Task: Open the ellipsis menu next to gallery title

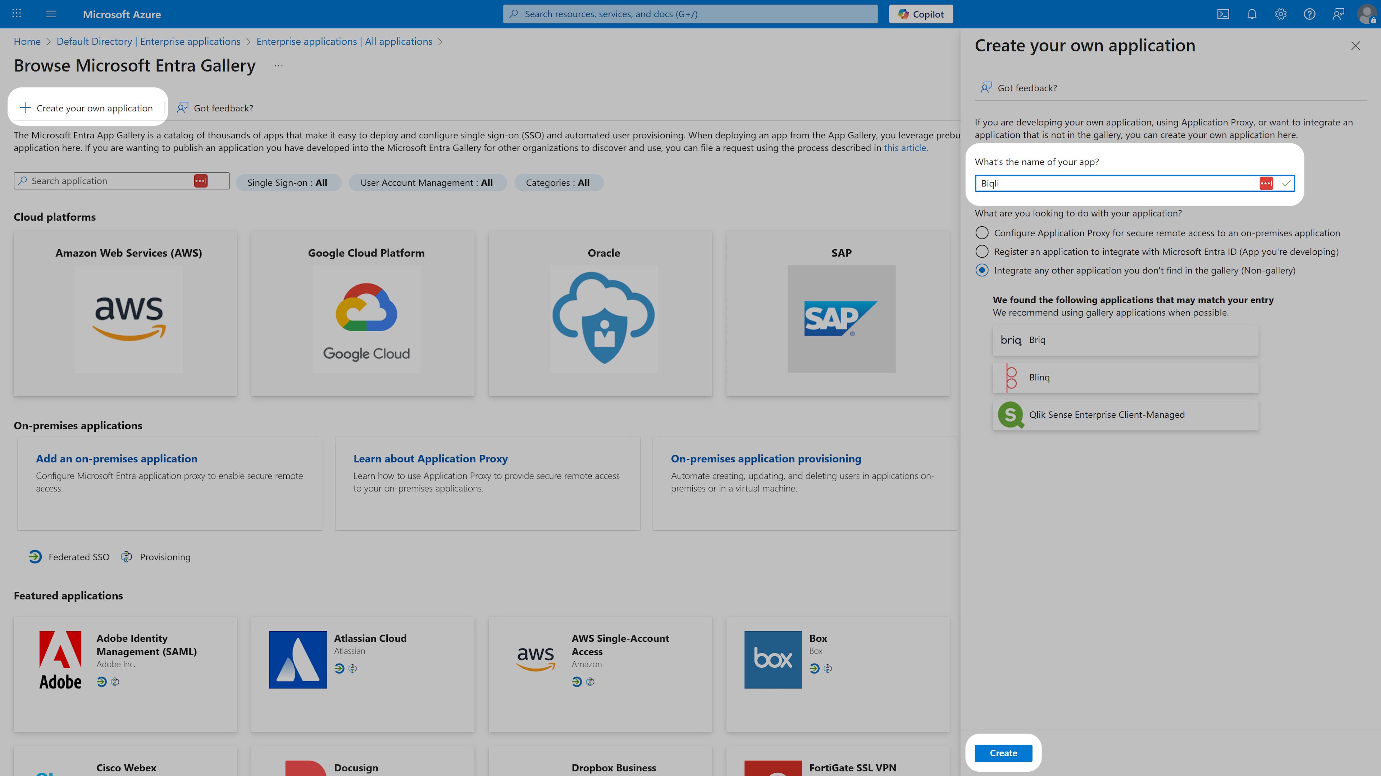Action: coord(278,65)
